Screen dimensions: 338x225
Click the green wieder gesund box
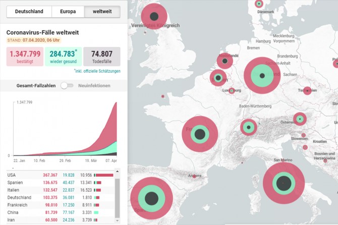click(x=63, y=57)
